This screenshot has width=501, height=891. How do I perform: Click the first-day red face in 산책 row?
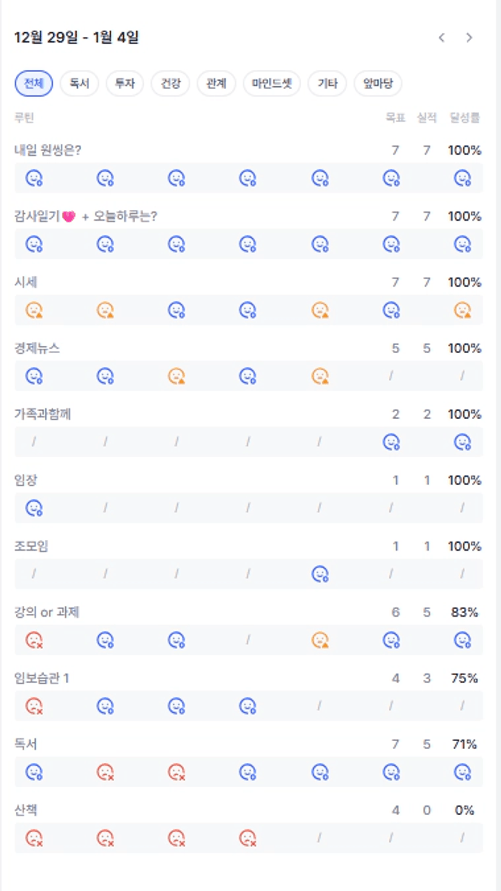click(x=34, y=838)
